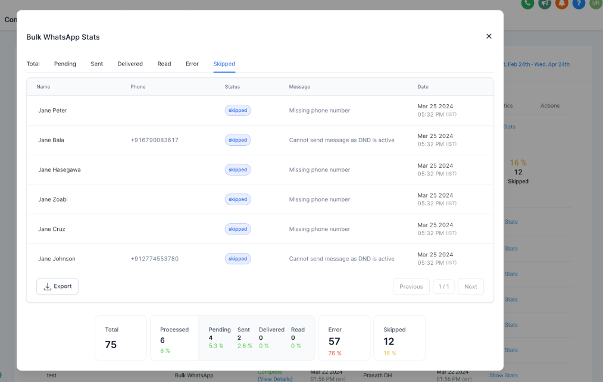Viewport: 603px width, 382px height.
Task: Click skipped badge in Jane Peter row
Action: tap(238, 110)
